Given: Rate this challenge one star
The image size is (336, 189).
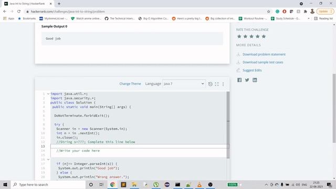Looking at the screenshot, I should coord(239,36).
